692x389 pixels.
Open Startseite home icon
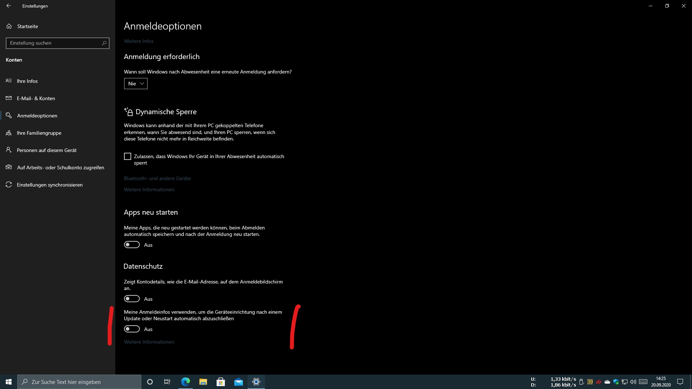click(x=9, y=26)
